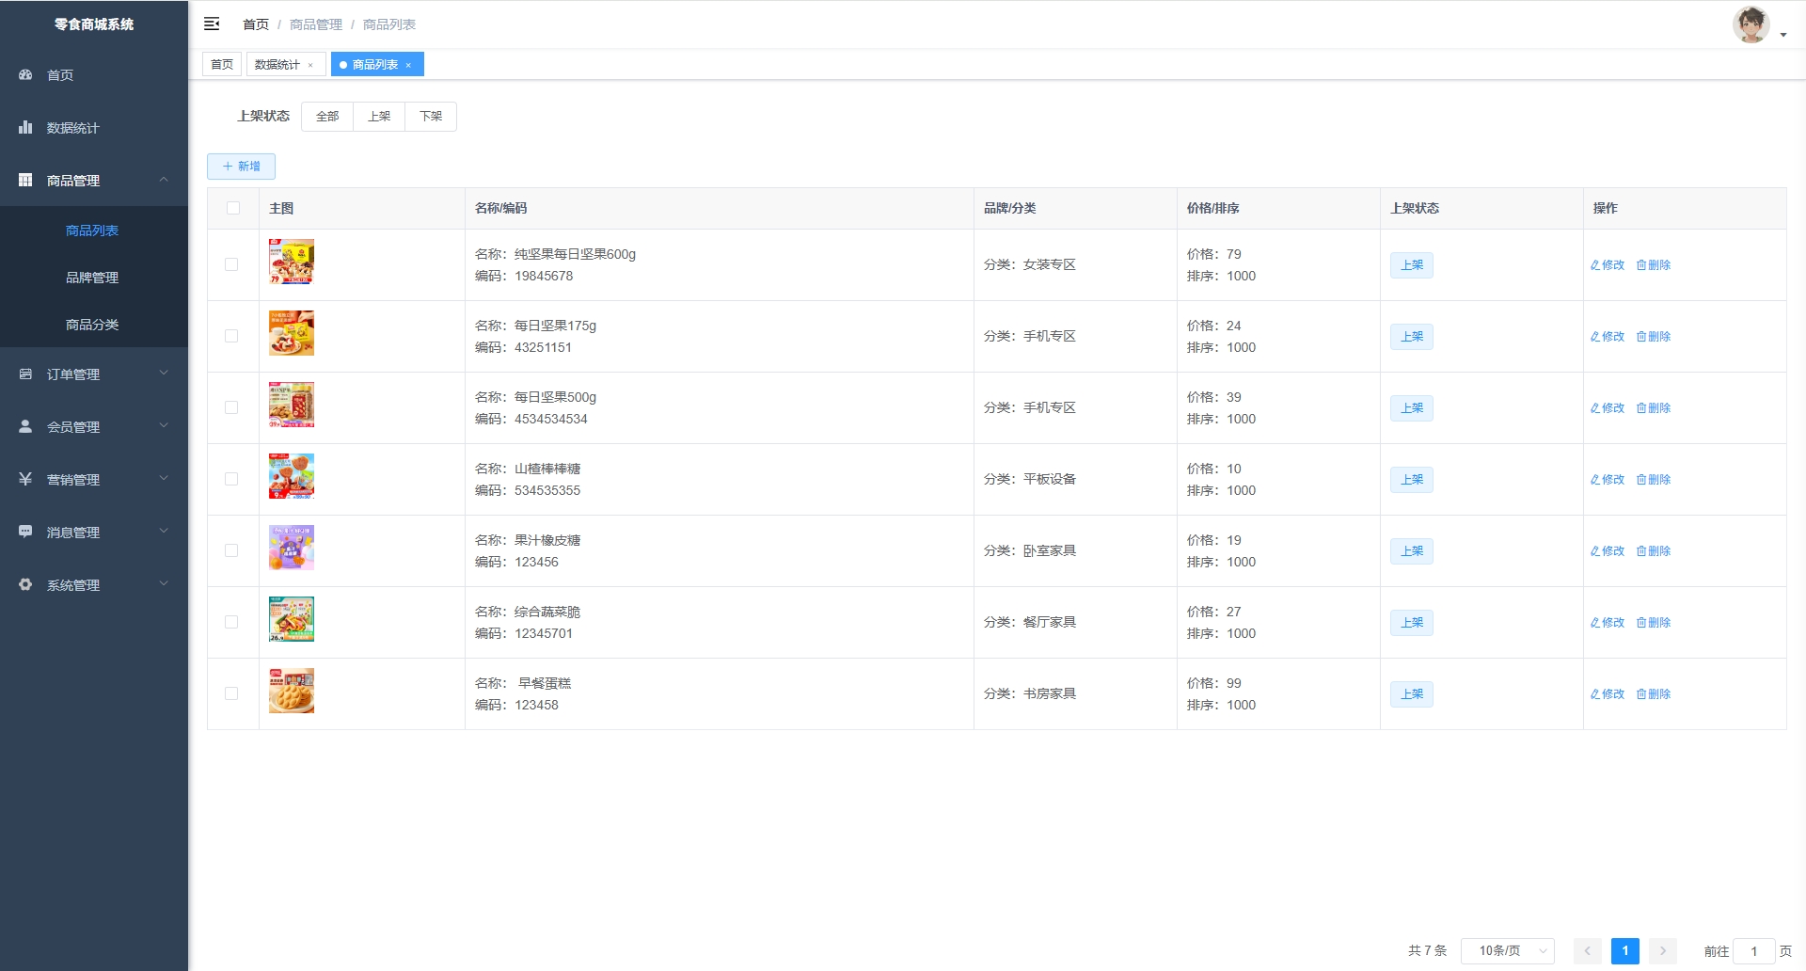1806x971 pixels.
Task: Click the 前往 page number input field
Action: click(1753, 951)
